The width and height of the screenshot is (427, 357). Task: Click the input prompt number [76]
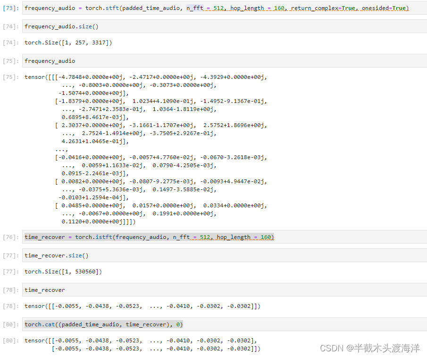click(x=11, y=237)
